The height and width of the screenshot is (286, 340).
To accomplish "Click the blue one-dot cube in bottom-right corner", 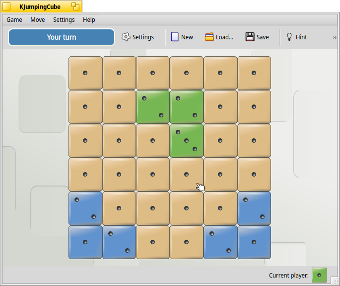I will click(254, 242).
